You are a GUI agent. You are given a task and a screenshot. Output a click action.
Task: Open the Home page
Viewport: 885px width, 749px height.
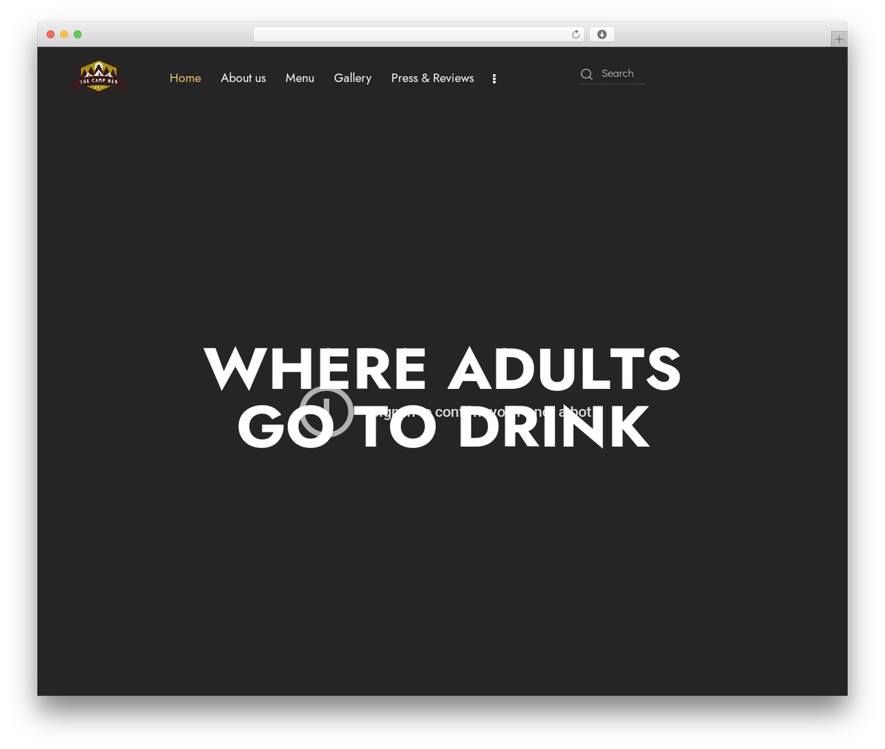pos(185,78)
